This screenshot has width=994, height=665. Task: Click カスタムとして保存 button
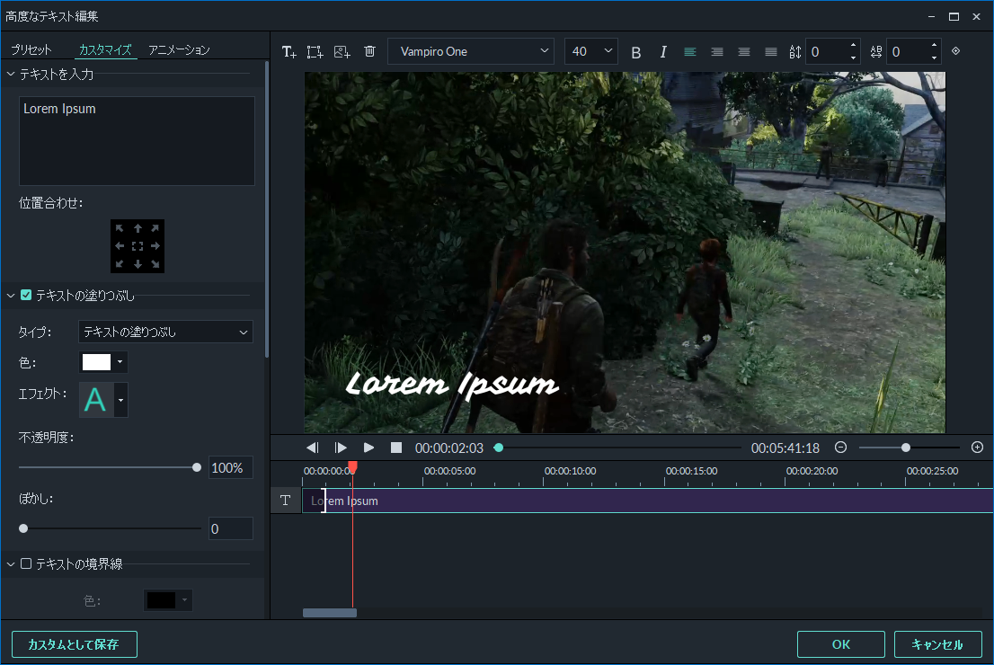(x=75, y=644)
